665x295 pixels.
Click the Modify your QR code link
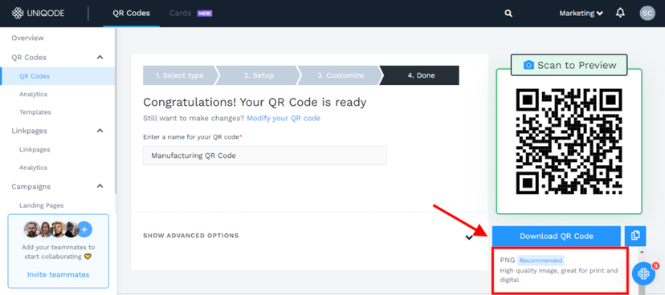point(284,118)
